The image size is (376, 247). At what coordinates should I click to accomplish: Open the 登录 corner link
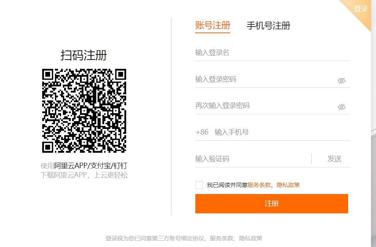[361, 9]
